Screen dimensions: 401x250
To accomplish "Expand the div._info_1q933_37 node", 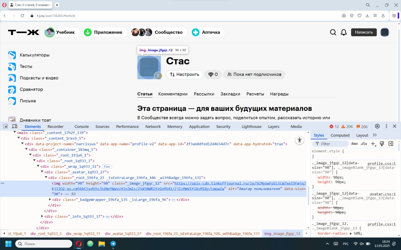I will pos(42,216).
